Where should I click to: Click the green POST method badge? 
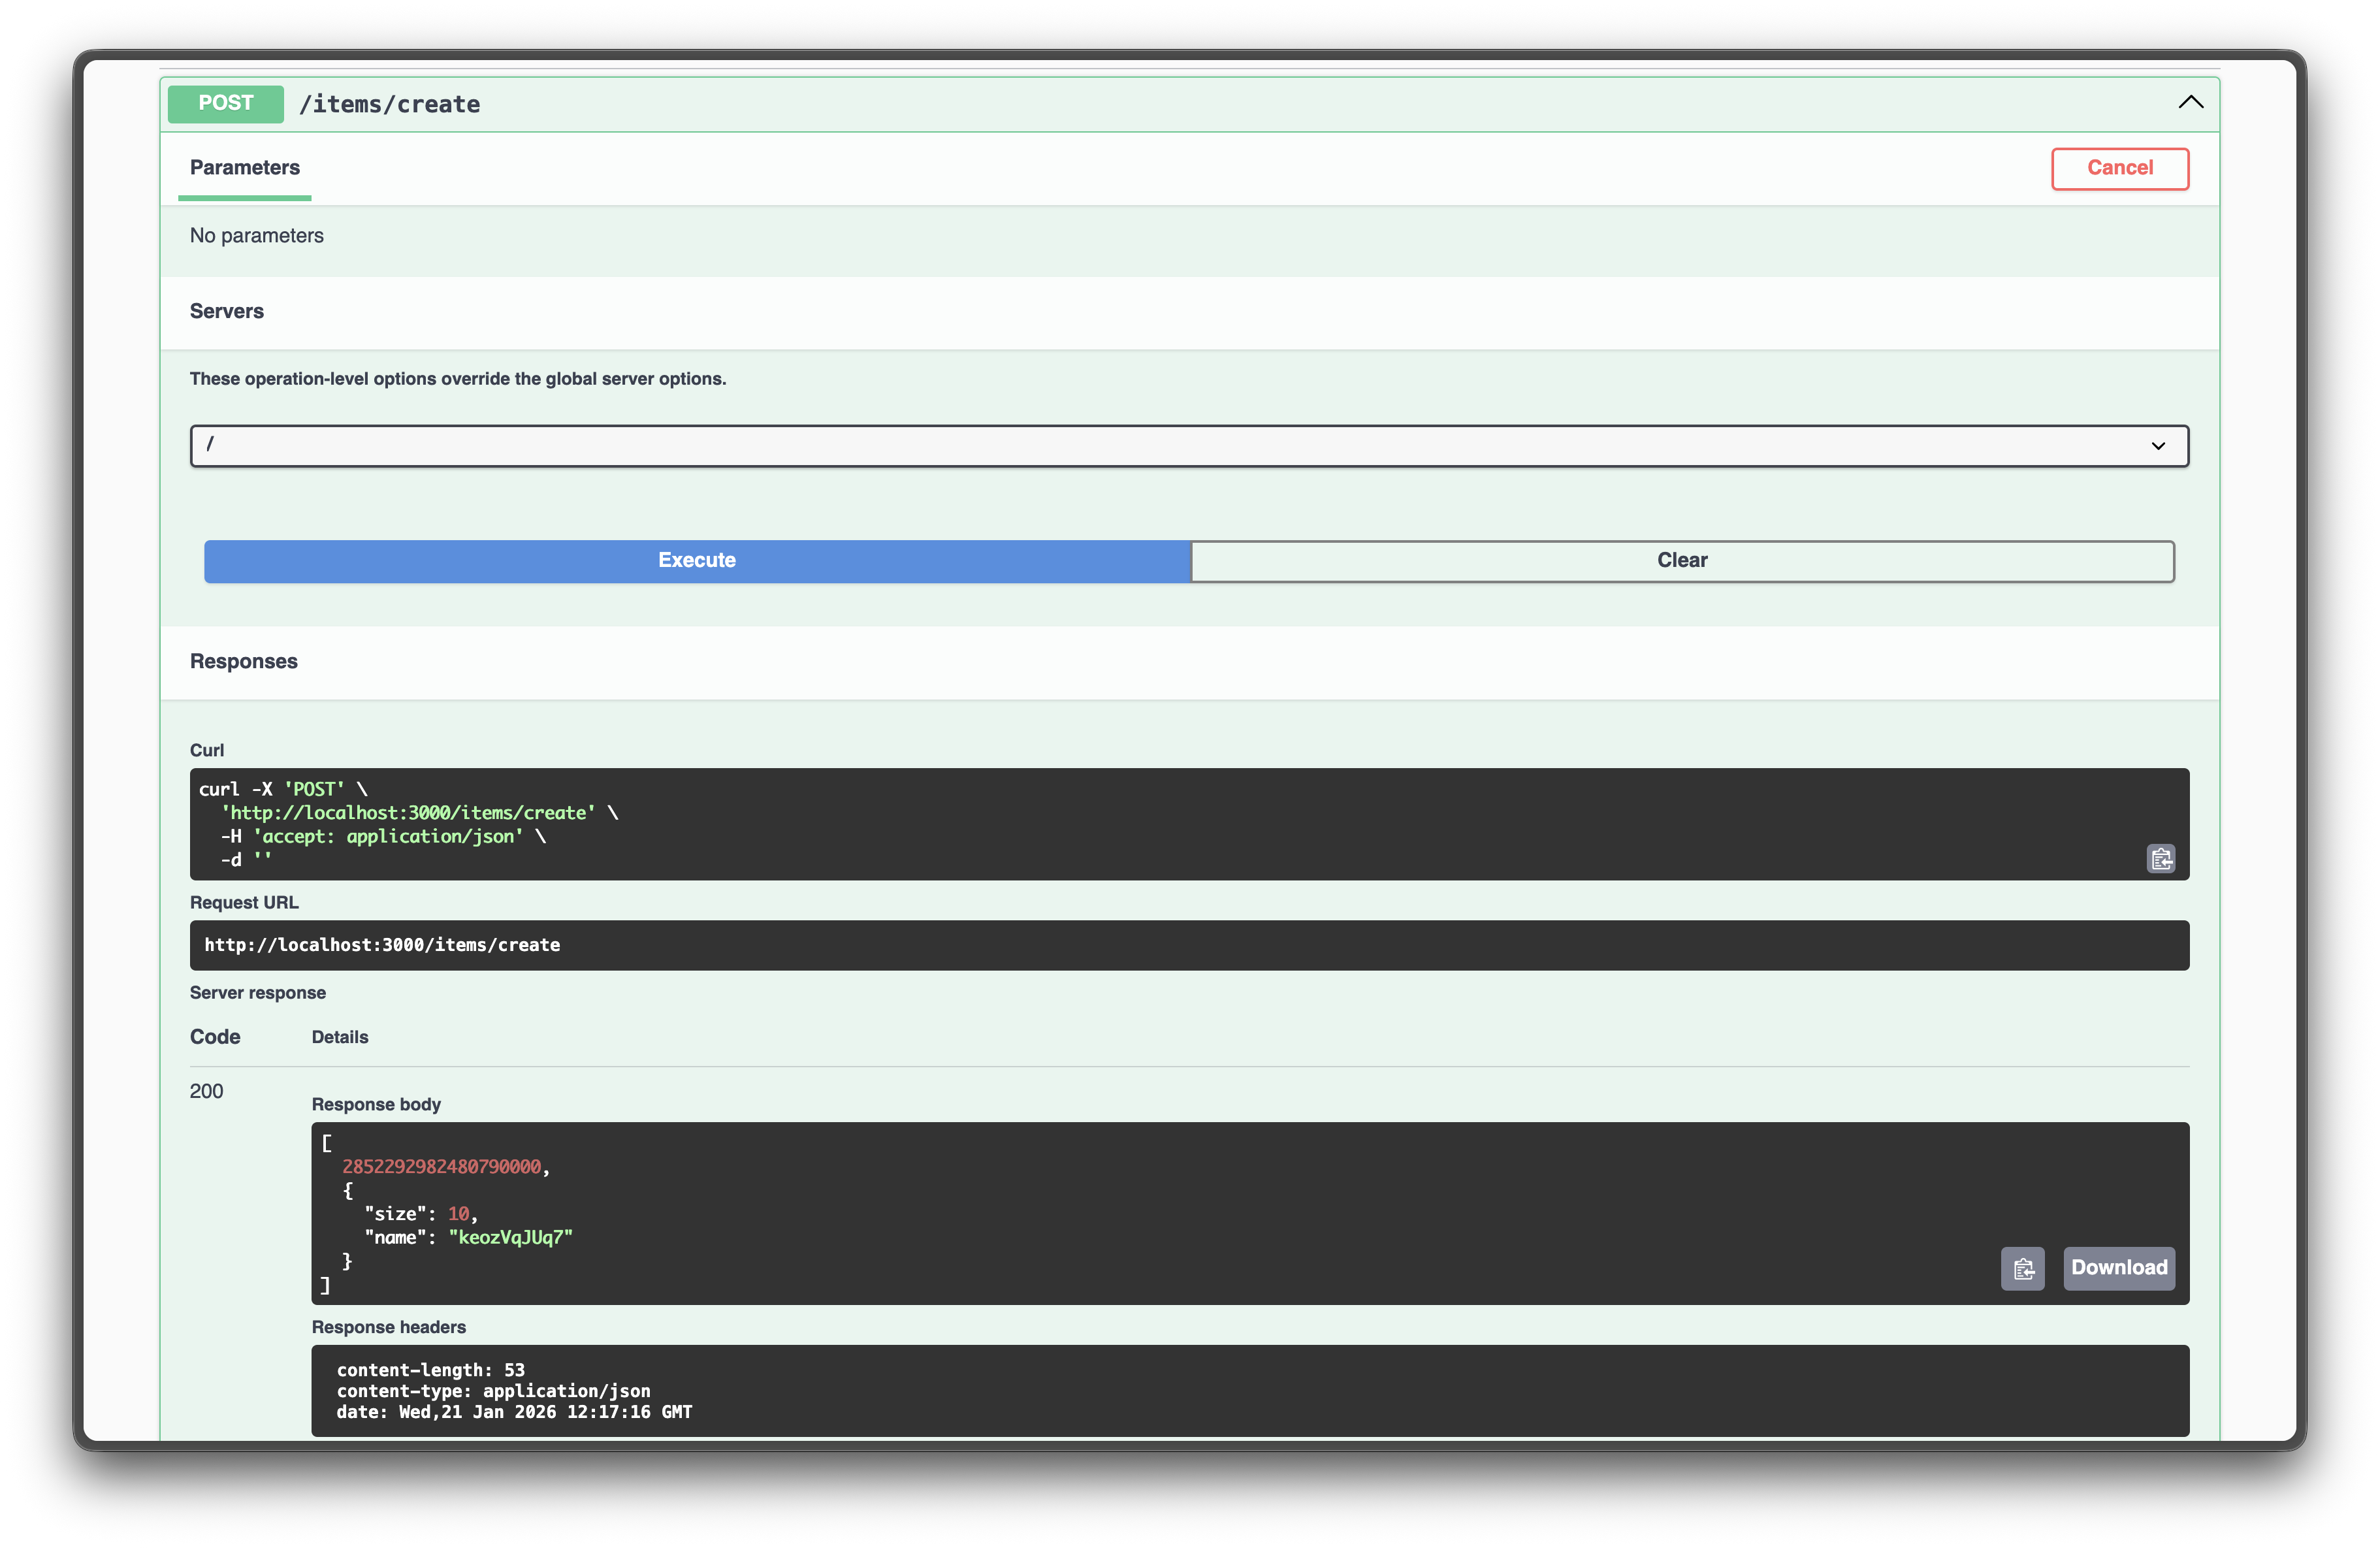tap(226, 104)
